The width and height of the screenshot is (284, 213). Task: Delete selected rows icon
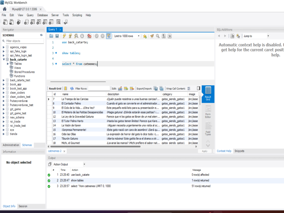click(132, 88)
